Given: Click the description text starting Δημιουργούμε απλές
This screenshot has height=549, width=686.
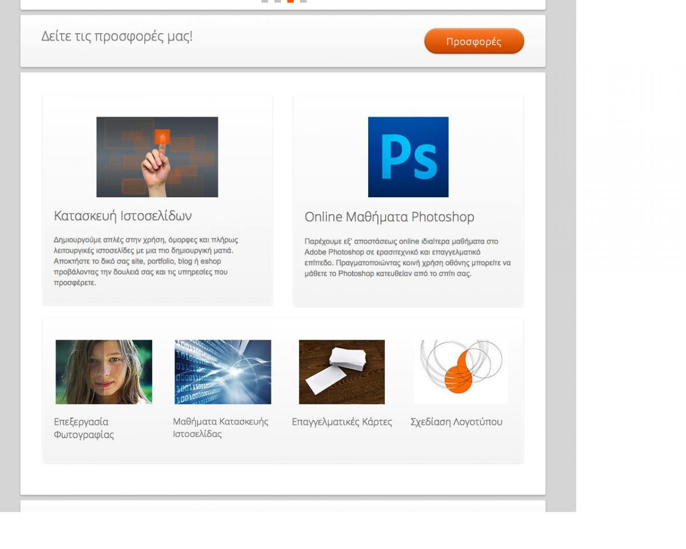Looking at the screenshot, I should [146, 261].
